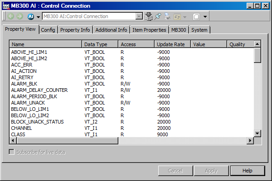Click the horizontal scrollbar left arrow
This screenshot has width=272, height=181.
[13, 140]
